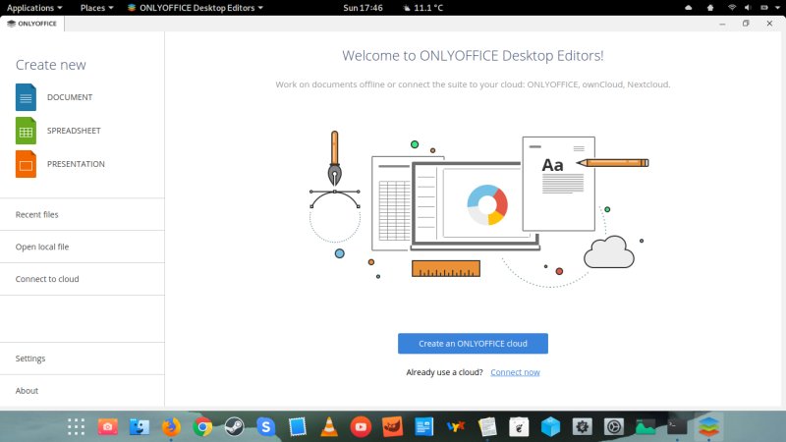Close the ONLYOFFICE window
This screenshot has width=786, height=442.
[769, 24]
